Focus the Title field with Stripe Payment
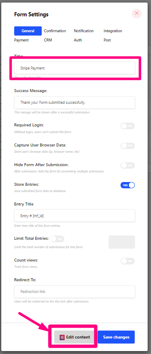 click(75, 68)
